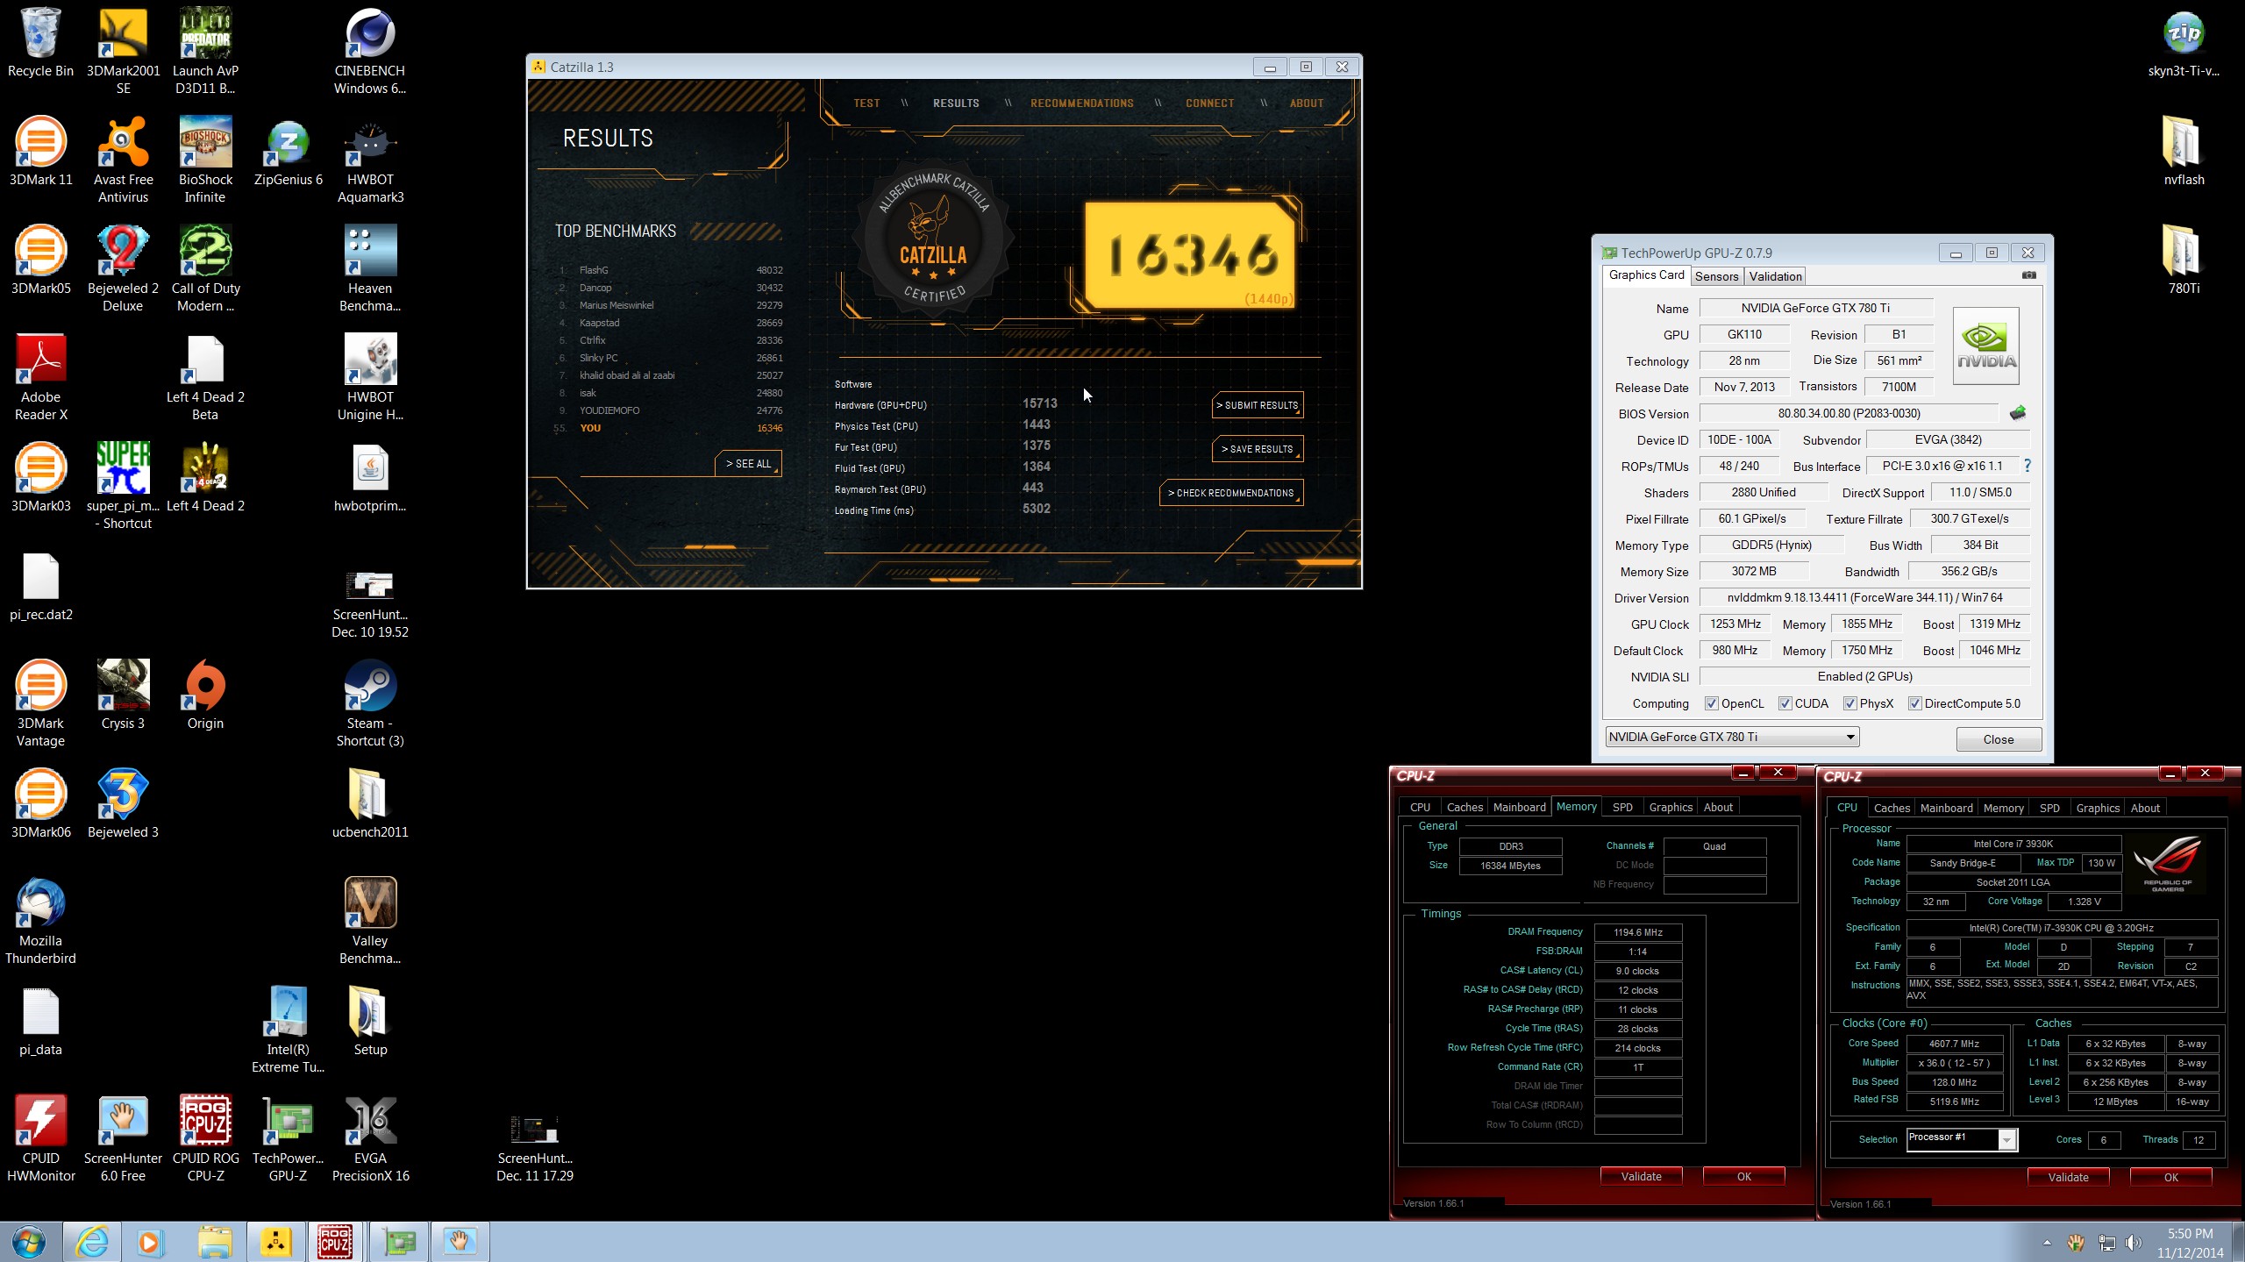Screen dimensions: 2245x1262
Task: Click the NVIDIA logo in GPU-Z
Action: pos(1985,346)
